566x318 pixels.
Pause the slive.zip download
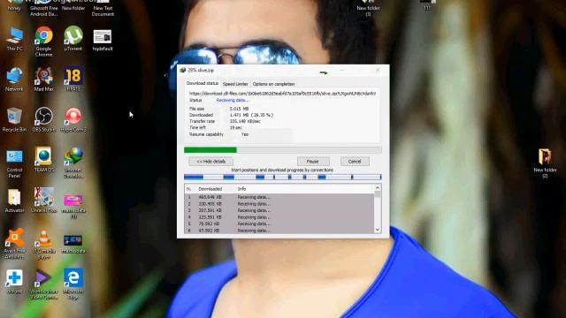point(313,162)
